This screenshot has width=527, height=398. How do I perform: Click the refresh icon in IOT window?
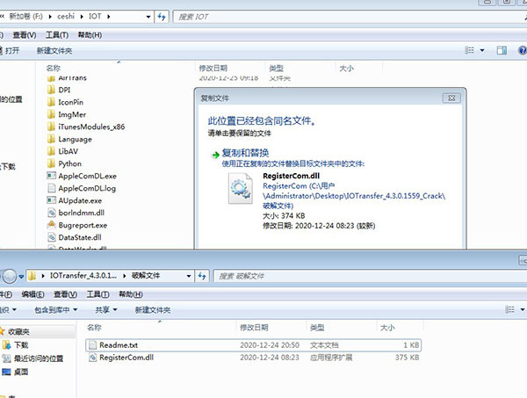click(x=162, y=17)
